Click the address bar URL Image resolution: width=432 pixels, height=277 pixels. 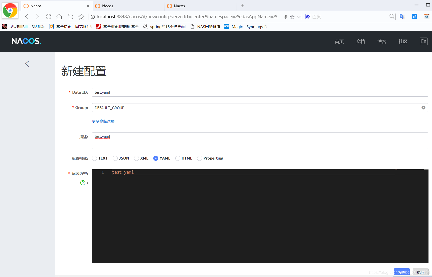pos(188,17)
